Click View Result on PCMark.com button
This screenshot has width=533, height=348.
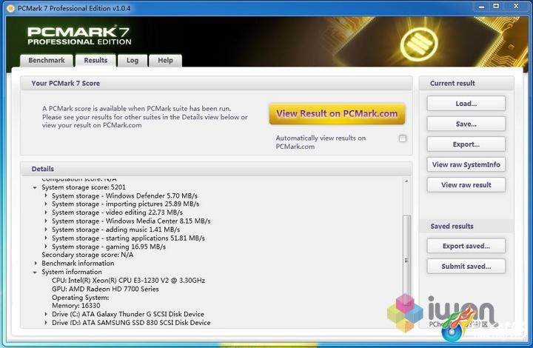click(337, 113)
